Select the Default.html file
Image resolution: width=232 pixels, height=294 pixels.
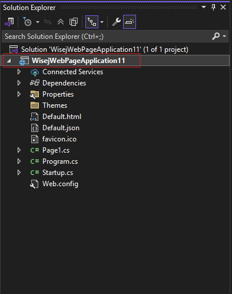pos(62,117)
